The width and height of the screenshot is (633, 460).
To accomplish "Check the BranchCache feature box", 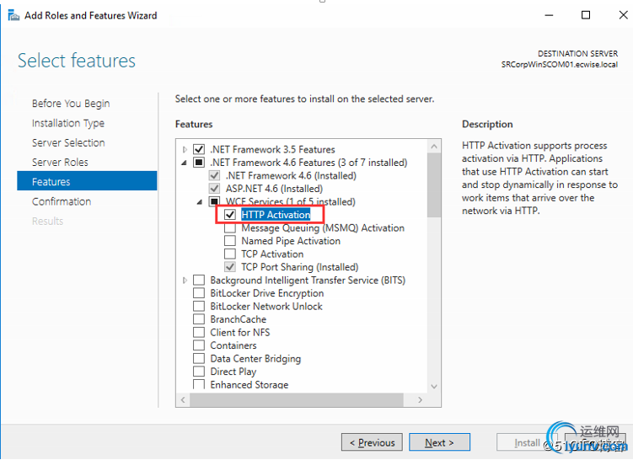I will 199,319.
